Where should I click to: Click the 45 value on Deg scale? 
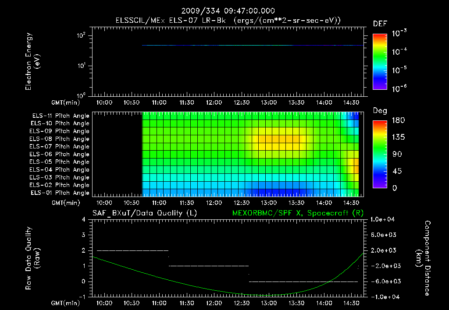coord(397,171)
